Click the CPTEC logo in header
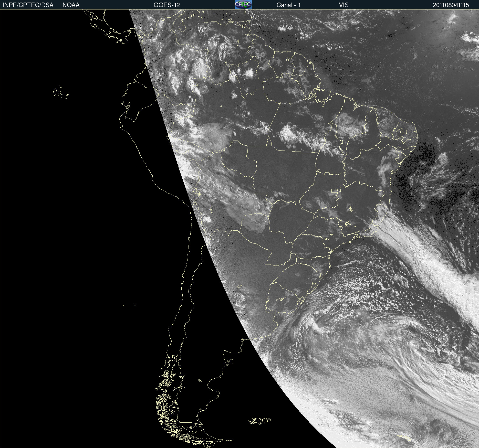 243,5
